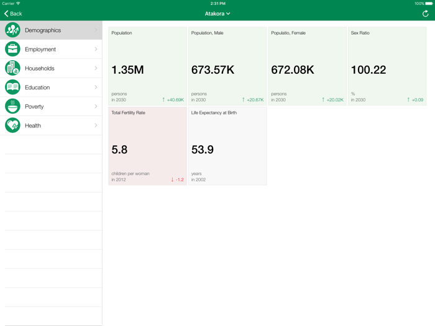
Task: Click the battery indicator icon
Action: (429, 4)
